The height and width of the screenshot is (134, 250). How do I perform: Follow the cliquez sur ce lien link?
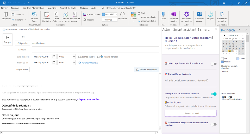89,99
